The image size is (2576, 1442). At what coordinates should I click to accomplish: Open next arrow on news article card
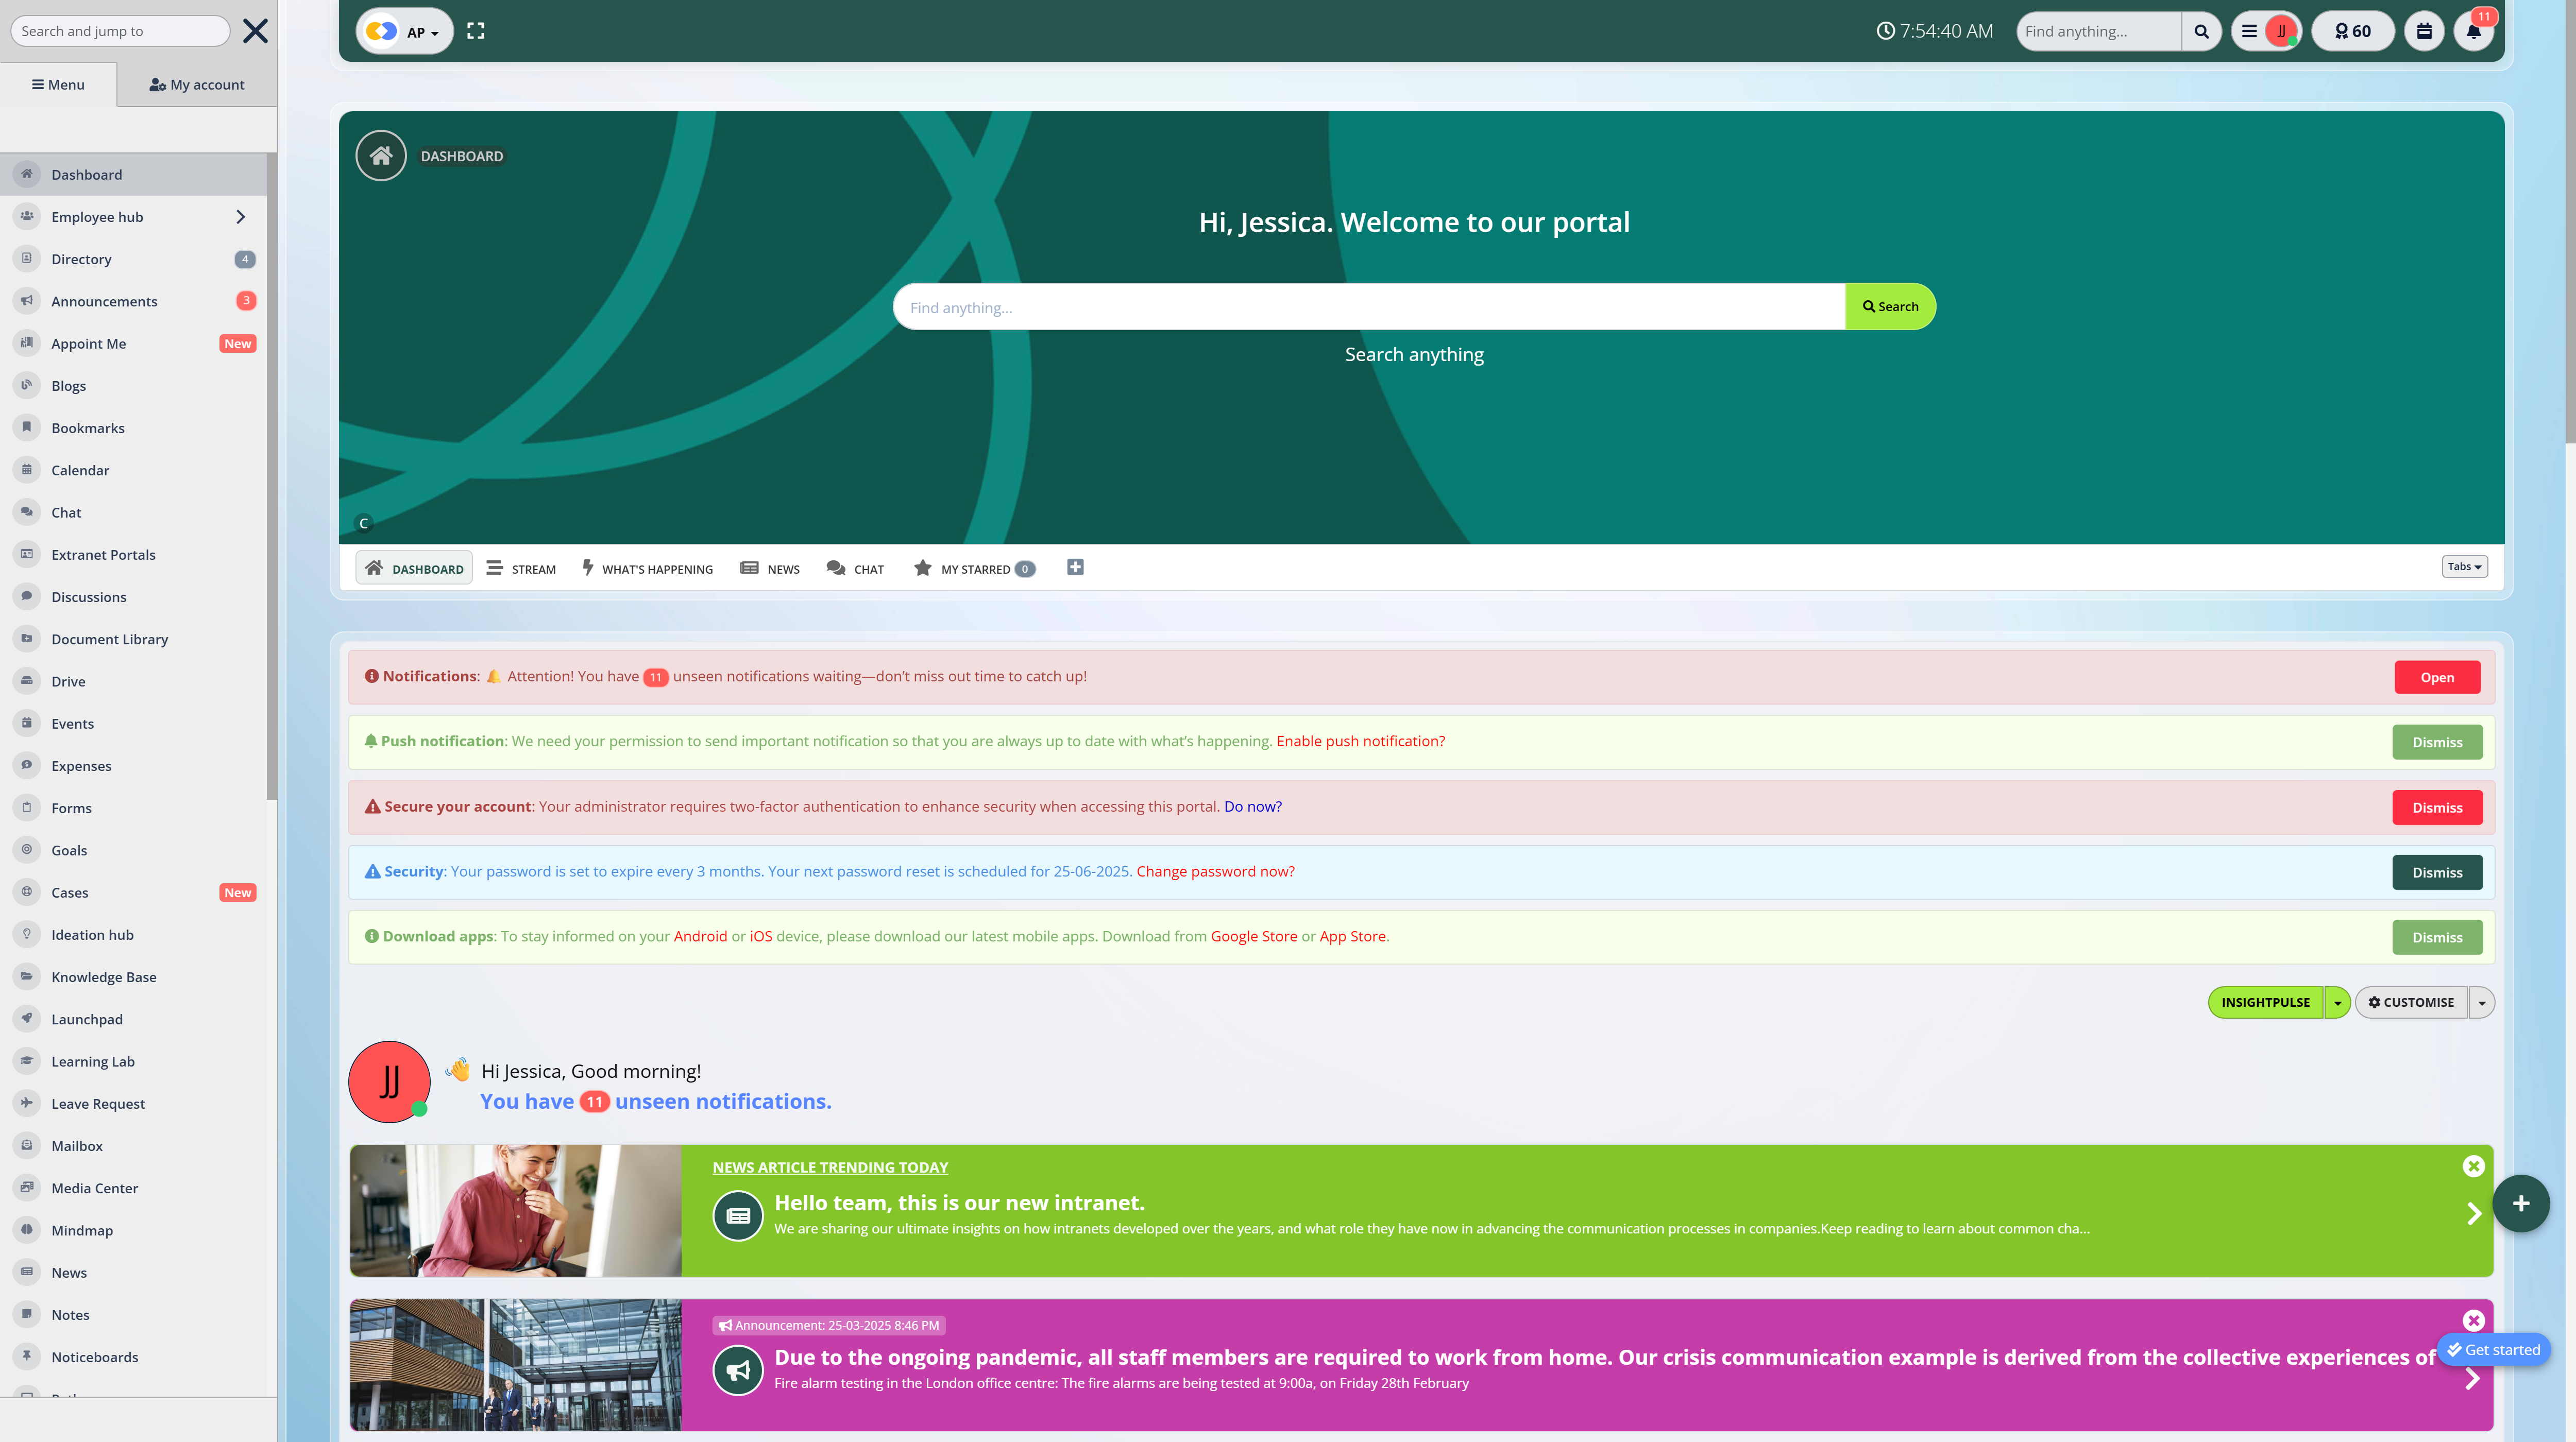[2473, 1214]
